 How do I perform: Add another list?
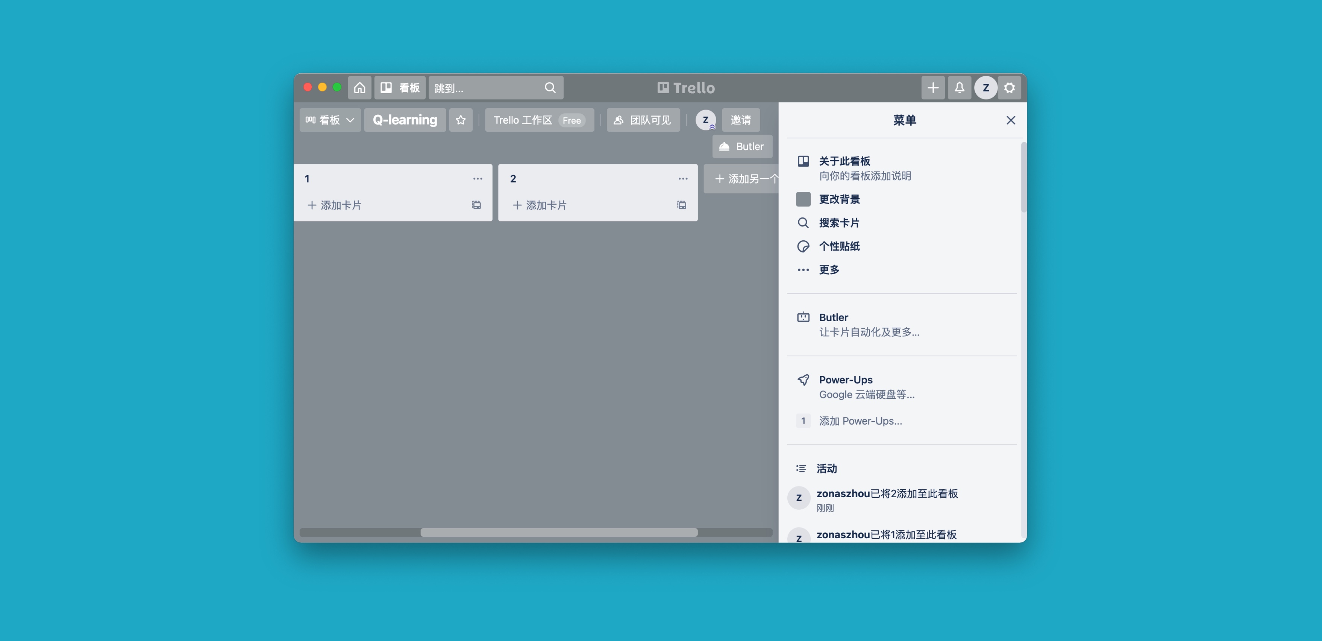pyautogui.click(x=741, y=179)
